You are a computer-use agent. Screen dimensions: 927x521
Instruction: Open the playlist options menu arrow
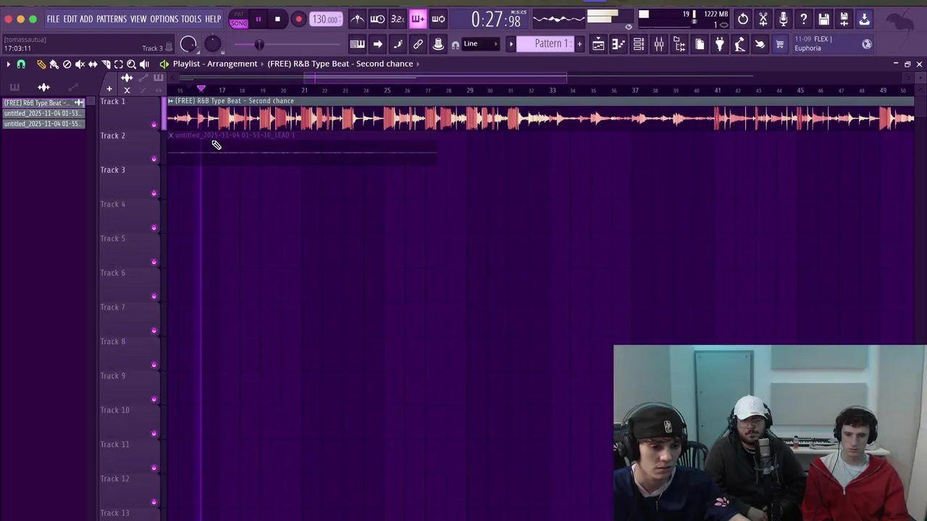click(8, 64)
